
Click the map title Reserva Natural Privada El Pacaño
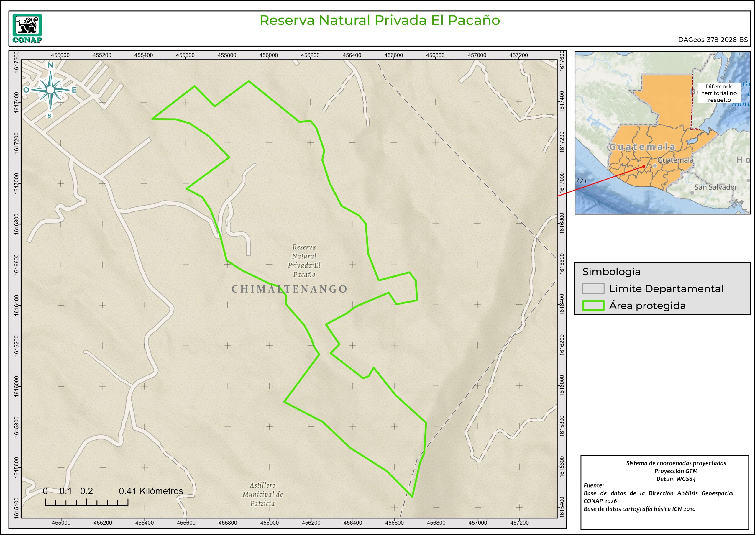coord(380,20)
